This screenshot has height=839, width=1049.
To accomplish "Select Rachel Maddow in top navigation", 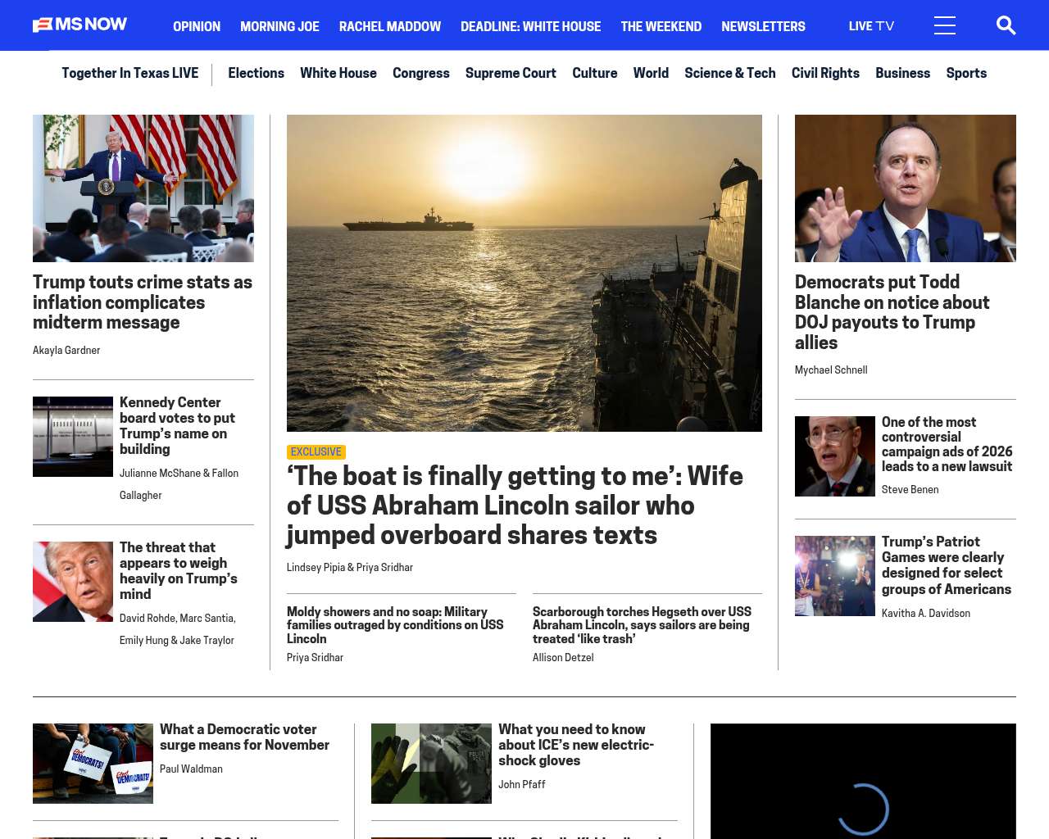I will pos(390,26).
